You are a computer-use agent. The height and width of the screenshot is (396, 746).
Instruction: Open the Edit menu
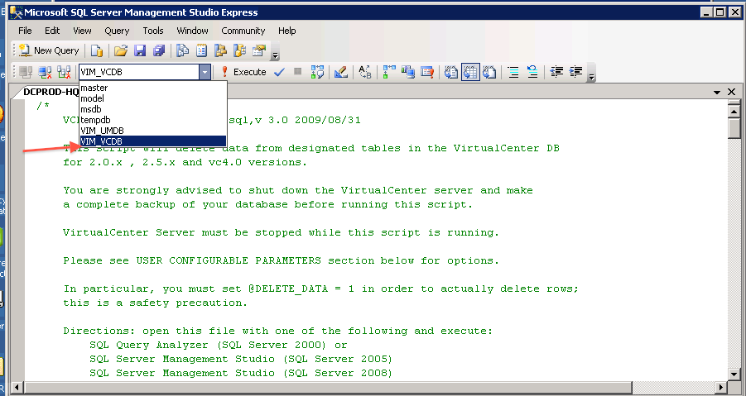[52, 31]
